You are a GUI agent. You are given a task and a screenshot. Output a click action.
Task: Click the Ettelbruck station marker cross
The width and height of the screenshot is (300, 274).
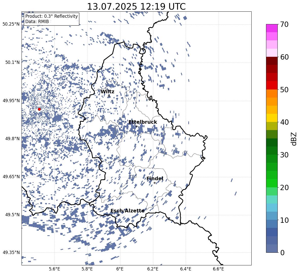136,126
